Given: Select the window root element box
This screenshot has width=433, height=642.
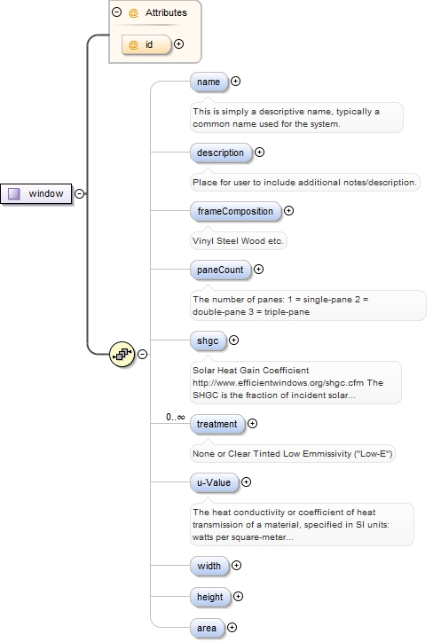Looking at the screenshot, I should point(36,193).
